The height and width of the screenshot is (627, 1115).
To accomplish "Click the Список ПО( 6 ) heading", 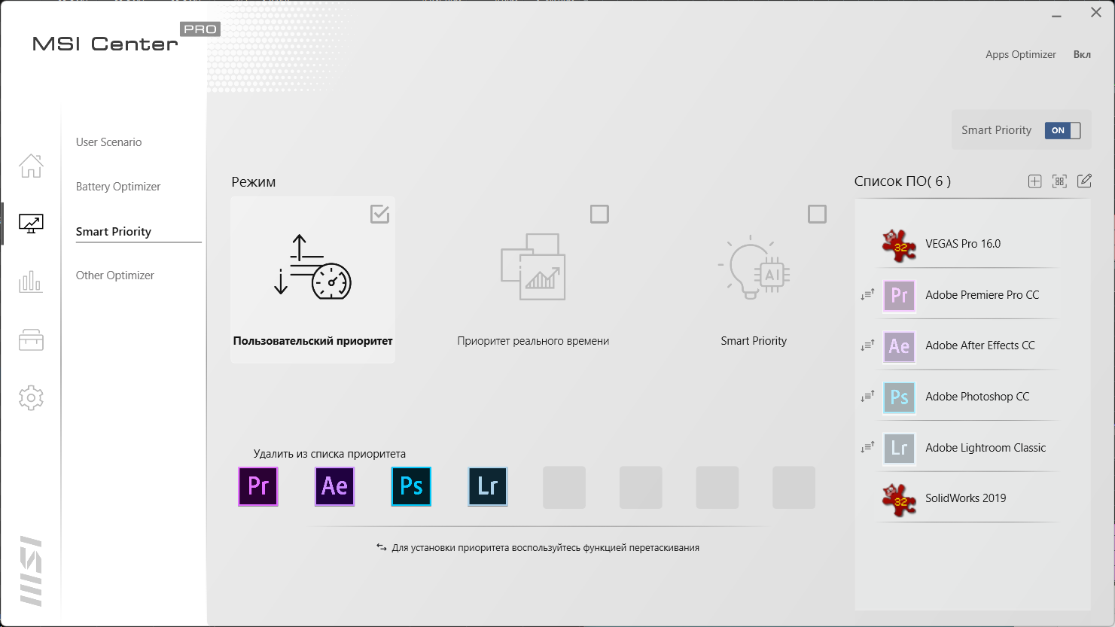I will [x=902, y=181].
